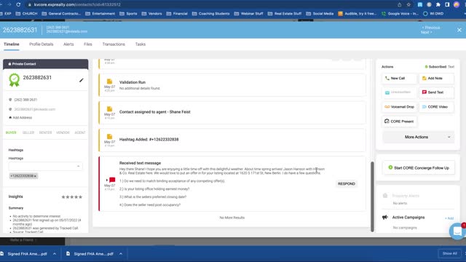Click the share page icon in address bar
Image resolution: width=466 pixels, height=262 pixels.
(x=400, y=5)
